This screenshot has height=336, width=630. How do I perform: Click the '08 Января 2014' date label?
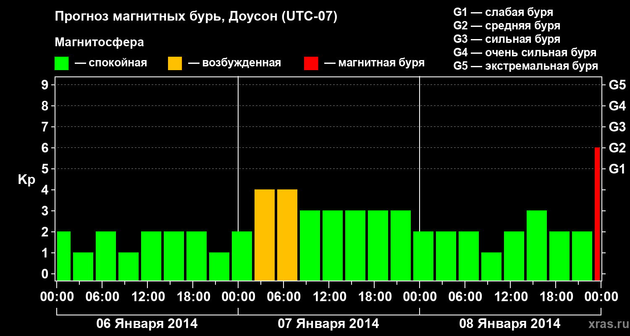coord(510,324)
